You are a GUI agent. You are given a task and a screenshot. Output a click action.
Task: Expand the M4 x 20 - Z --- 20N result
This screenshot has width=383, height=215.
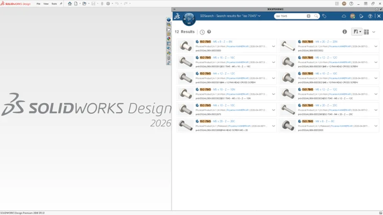tap(376, 46)
